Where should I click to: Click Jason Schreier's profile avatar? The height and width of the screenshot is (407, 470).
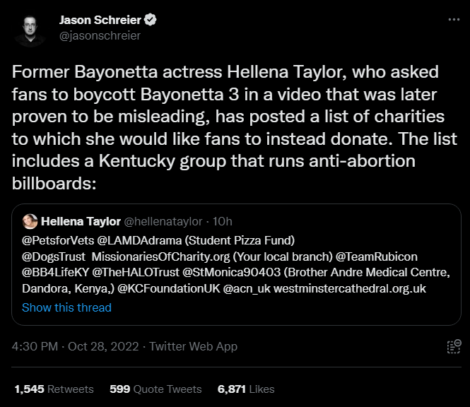30,31
